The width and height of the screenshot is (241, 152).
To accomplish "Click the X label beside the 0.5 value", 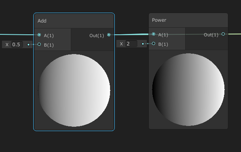I will coord(7,45).
